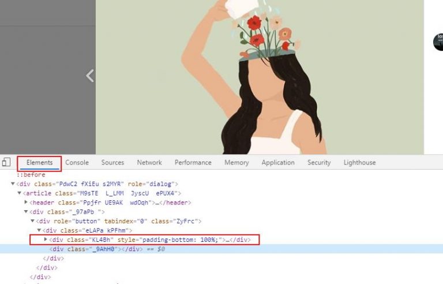Expand the div KL4Bh node arrow
This screenshot has width=443, height=284.
46,240
